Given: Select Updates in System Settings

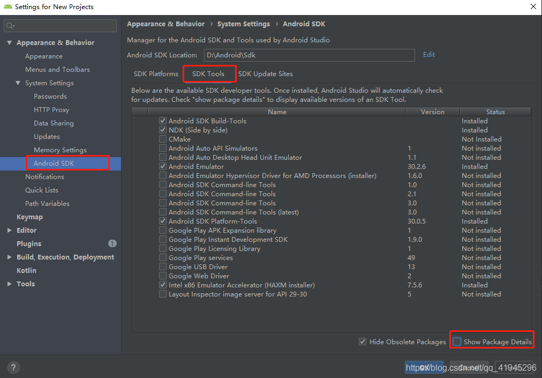Looking at the screenshot, I should pos(47,136).
